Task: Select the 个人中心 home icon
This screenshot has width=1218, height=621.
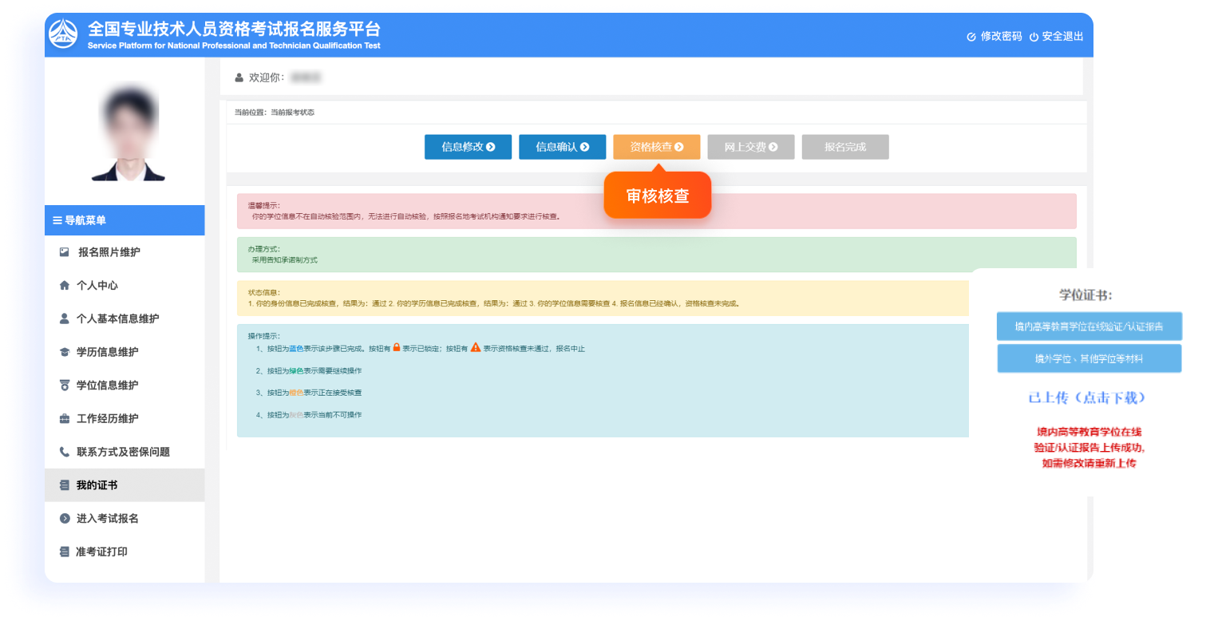Action: [66, 287]
